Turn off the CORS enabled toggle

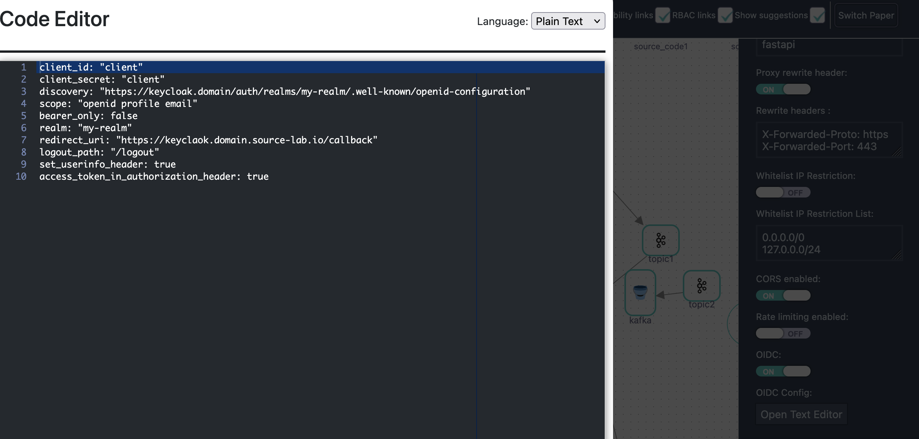[783, 295]
